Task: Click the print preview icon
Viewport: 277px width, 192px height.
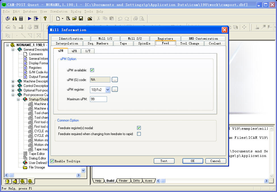Action: [x=142, y=18]
